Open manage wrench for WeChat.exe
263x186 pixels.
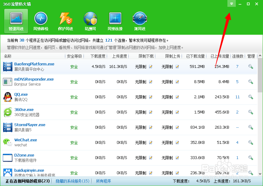coord(251,142)
